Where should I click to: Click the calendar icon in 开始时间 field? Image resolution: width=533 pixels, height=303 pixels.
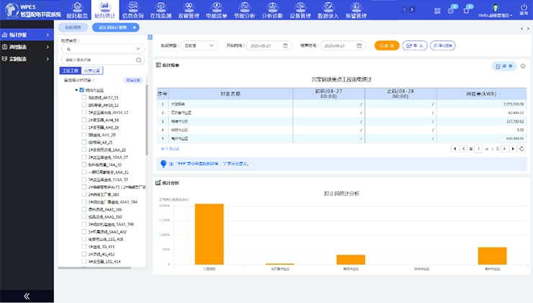[286, 45]
